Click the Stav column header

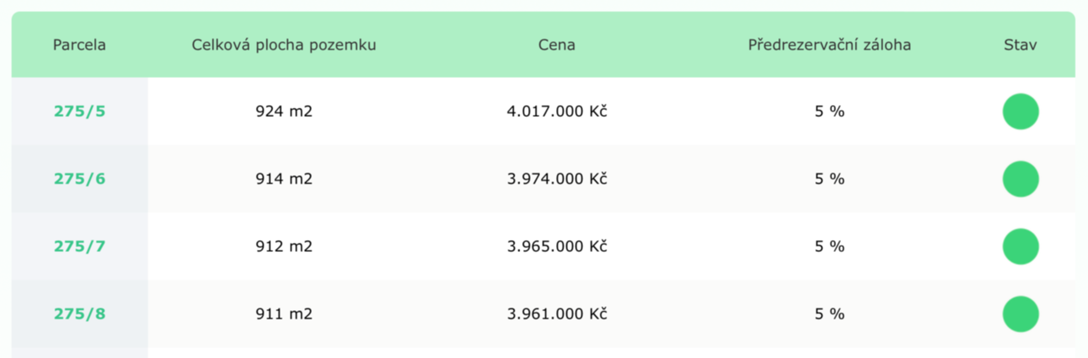point(1020,45)
